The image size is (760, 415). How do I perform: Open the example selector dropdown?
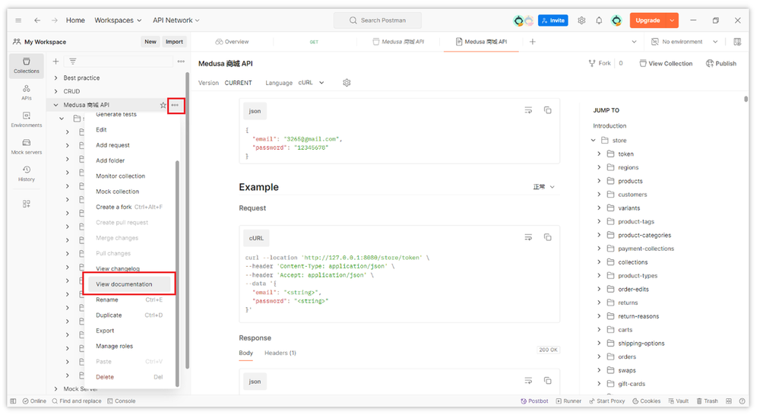[544, 187]
